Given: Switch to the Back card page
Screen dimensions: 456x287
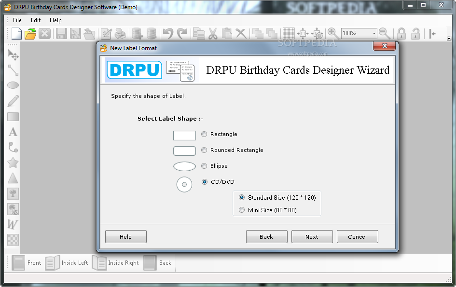Looking at the screenshot, I should tap(158, 262).
